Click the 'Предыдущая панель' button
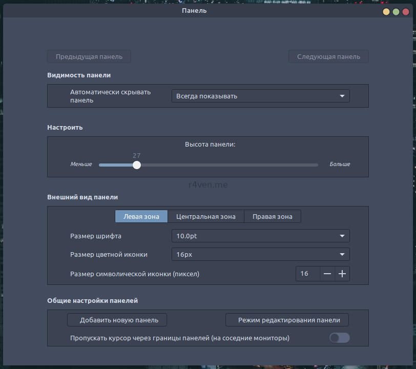Screen dimensions: 416x369 [89, 56]
